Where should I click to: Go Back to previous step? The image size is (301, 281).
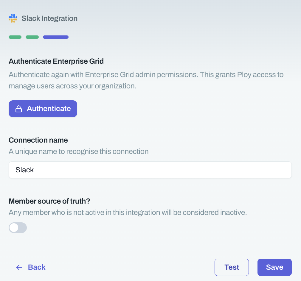37,267
